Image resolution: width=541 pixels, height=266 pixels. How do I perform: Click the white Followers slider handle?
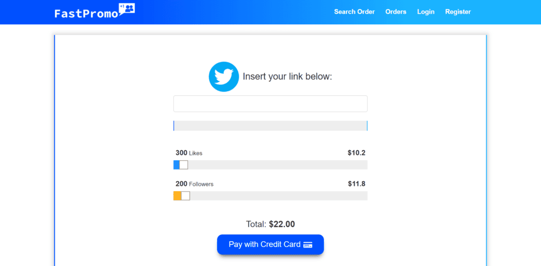[x=185, y=196]
